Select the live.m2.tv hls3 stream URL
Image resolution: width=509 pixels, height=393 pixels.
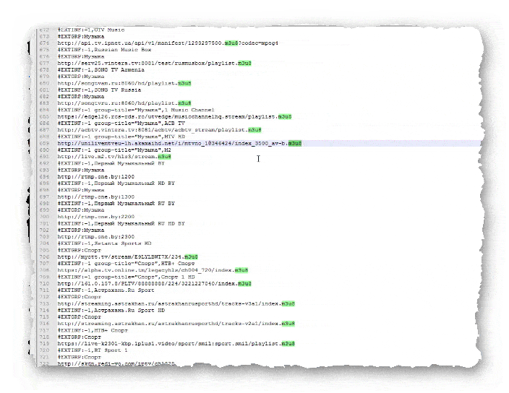[114, 157]
